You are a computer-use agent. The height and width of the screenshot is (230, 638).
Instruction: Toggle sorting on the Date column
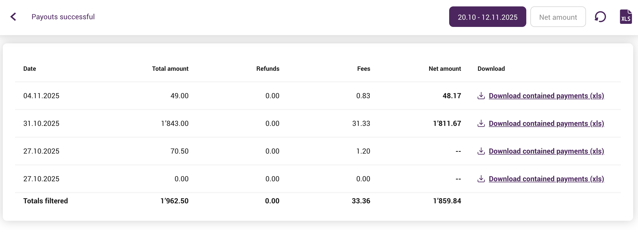[29, 68]
